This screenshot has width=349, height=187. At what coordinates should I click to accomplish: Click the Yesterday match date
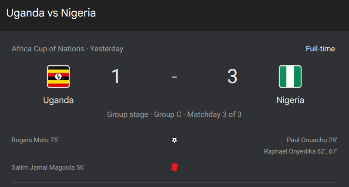107,49
